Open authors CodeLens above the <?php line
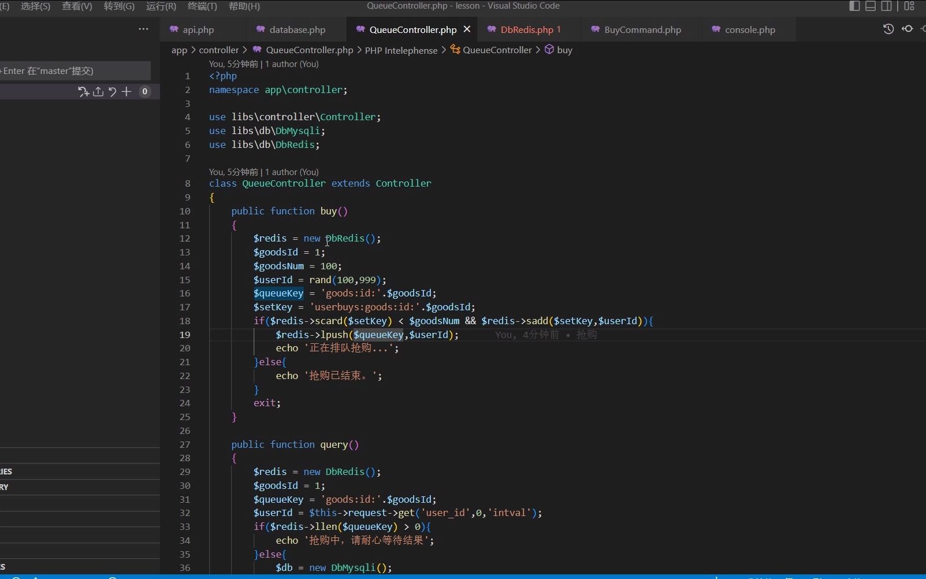926x579 pixels. (x=263, y=64)
